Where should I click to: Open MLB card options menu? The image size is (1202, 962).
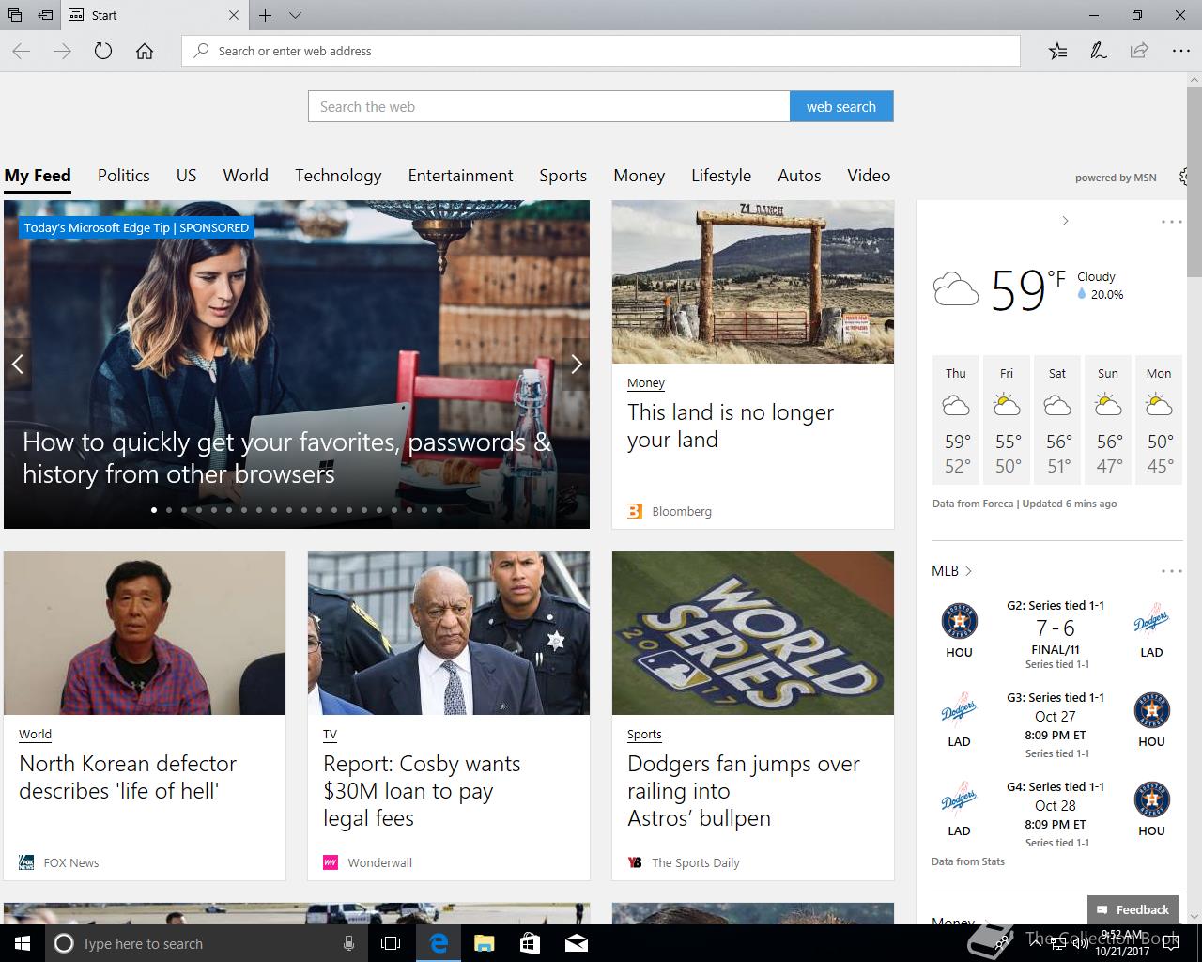point(1171,571)
